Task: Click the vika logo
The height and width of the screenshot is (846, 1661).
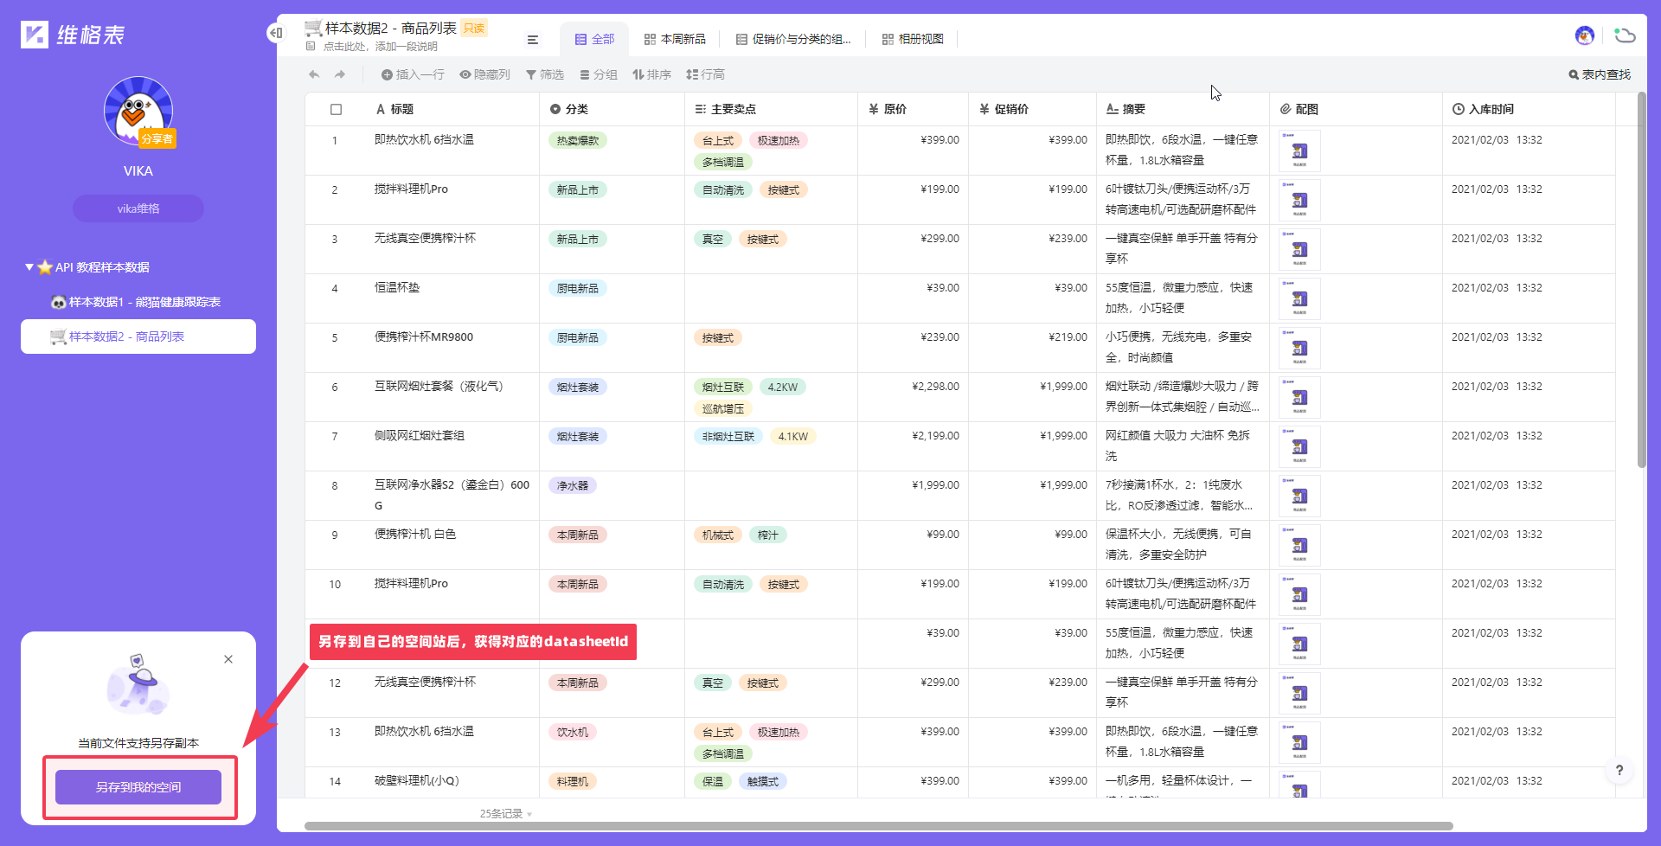Action: (74, 35)
